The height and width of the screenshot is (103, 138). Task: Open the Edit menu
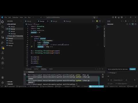tap(9, 17)
